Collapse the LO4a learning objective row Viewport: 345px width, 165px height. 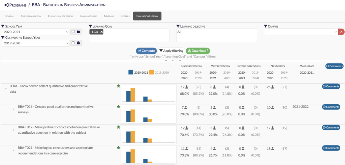click(5, 89)
